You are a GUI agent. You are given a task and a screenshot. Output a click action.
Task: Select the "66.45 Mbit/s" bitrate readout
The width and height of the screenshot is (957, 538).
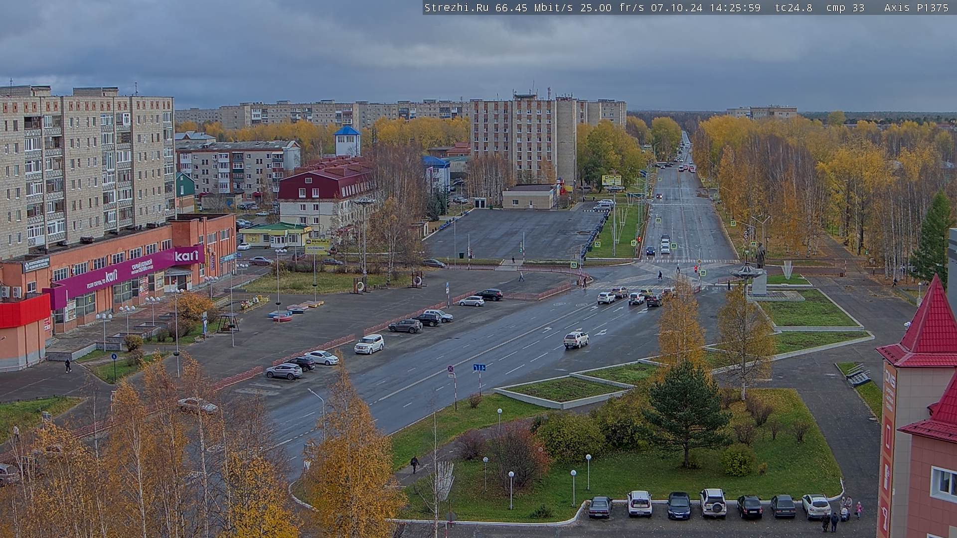coord(535,7)
